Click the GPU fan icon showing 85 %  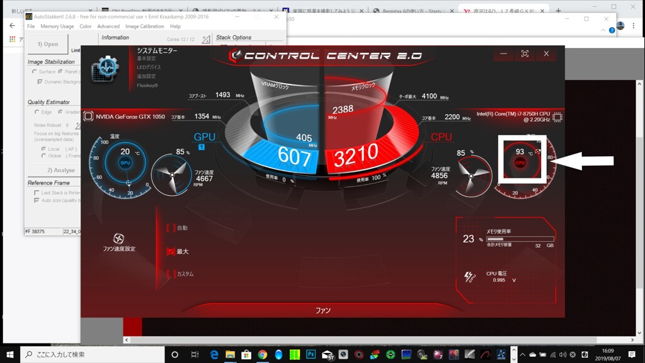coord(172,175)
